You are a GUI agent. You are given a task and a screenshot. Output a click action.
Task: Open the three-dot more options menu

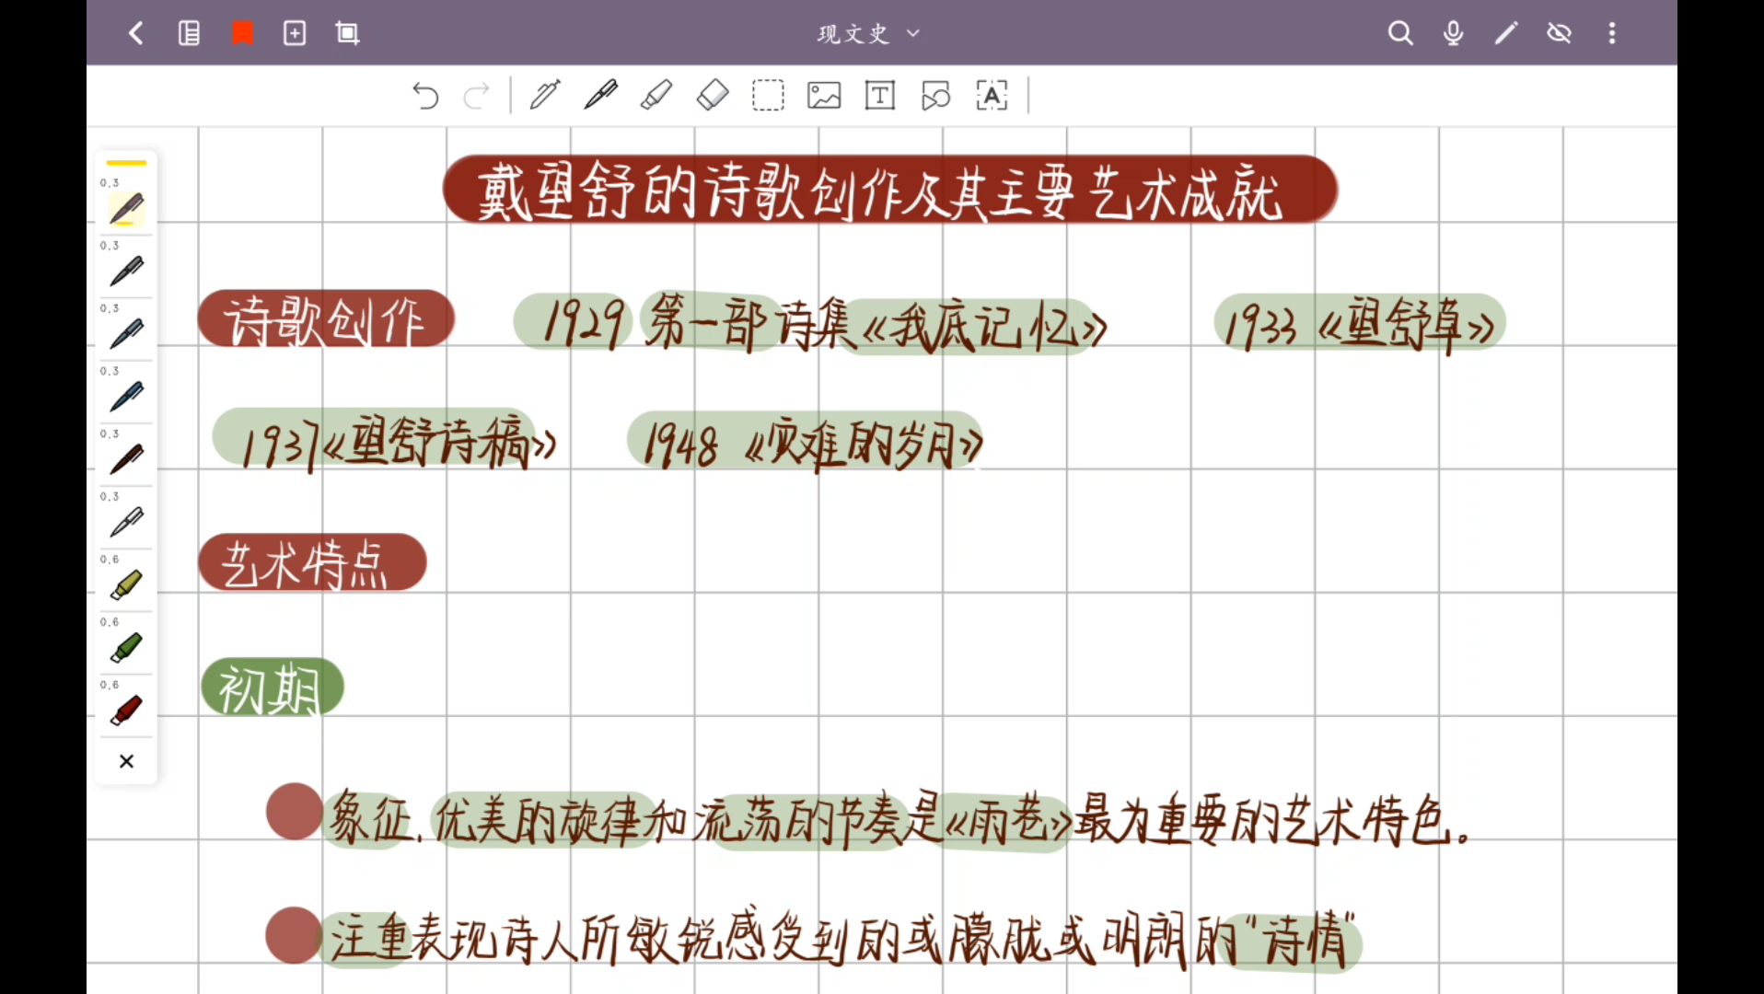tap(1612, 34)
